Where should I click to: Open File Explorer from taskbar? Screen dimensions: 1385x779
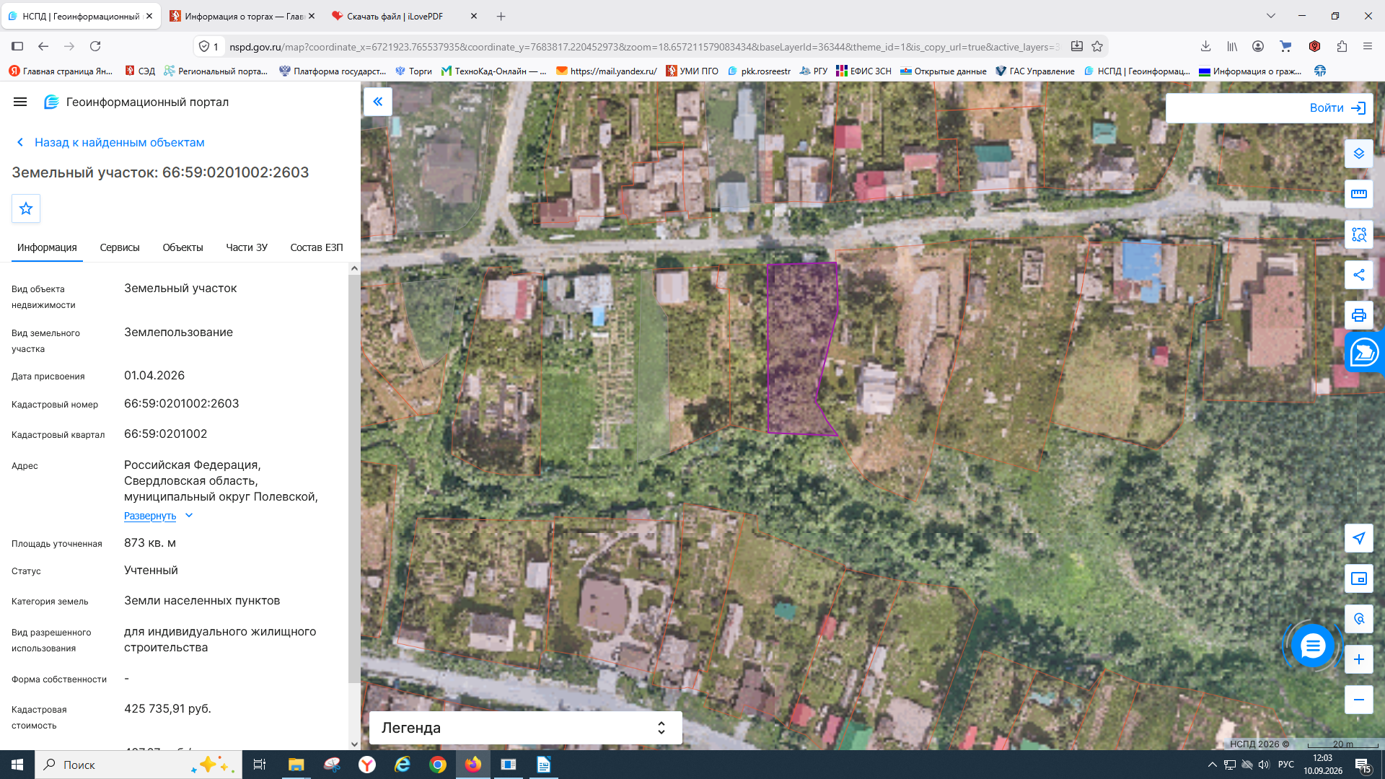point(296,765)
